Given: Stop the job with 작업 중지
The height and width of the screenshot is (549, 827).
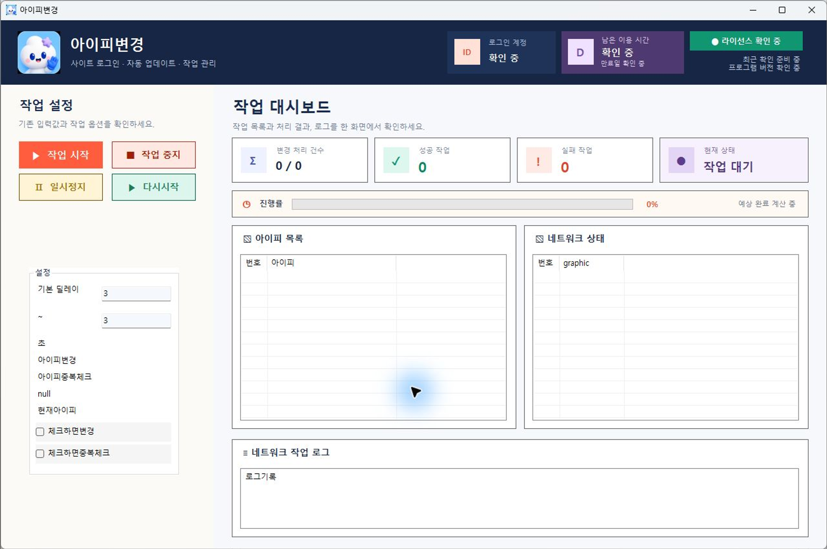Looking at the screenshot, I should click(x=154, y=155).
